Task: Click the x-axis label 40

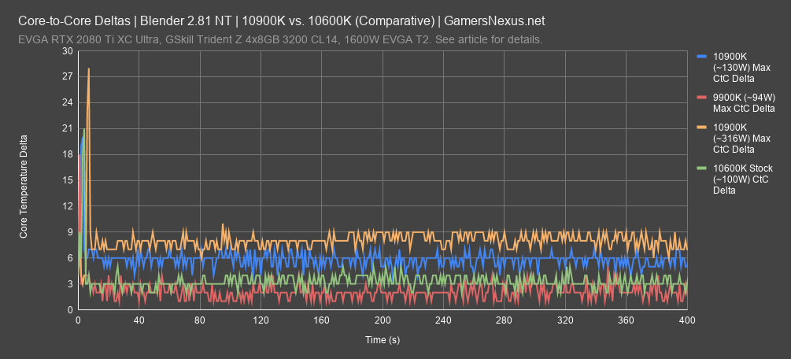Action: tap(139, 320)
